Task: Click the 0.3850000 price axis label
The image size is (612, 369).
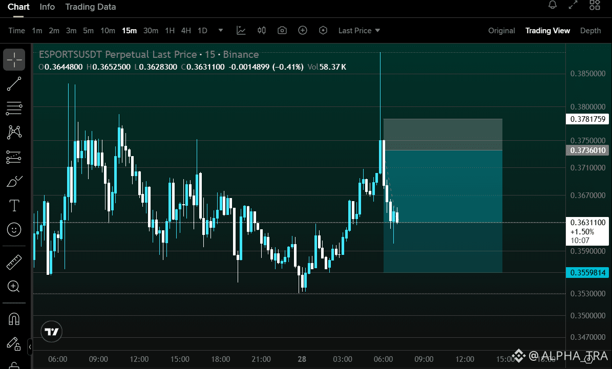Action: [x=588, y=74]
